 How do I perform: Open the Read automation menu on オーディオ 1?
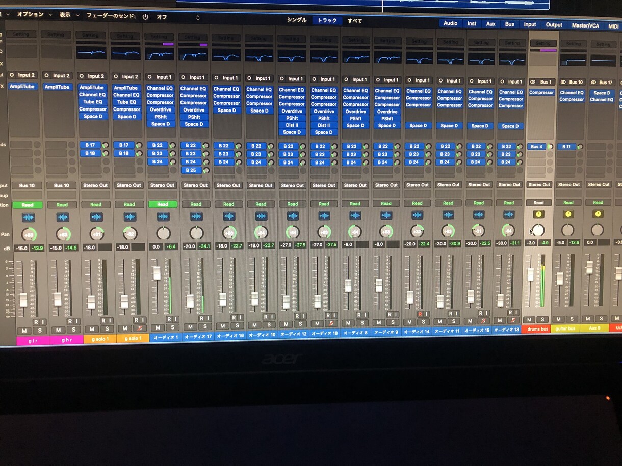pos(163,204)
